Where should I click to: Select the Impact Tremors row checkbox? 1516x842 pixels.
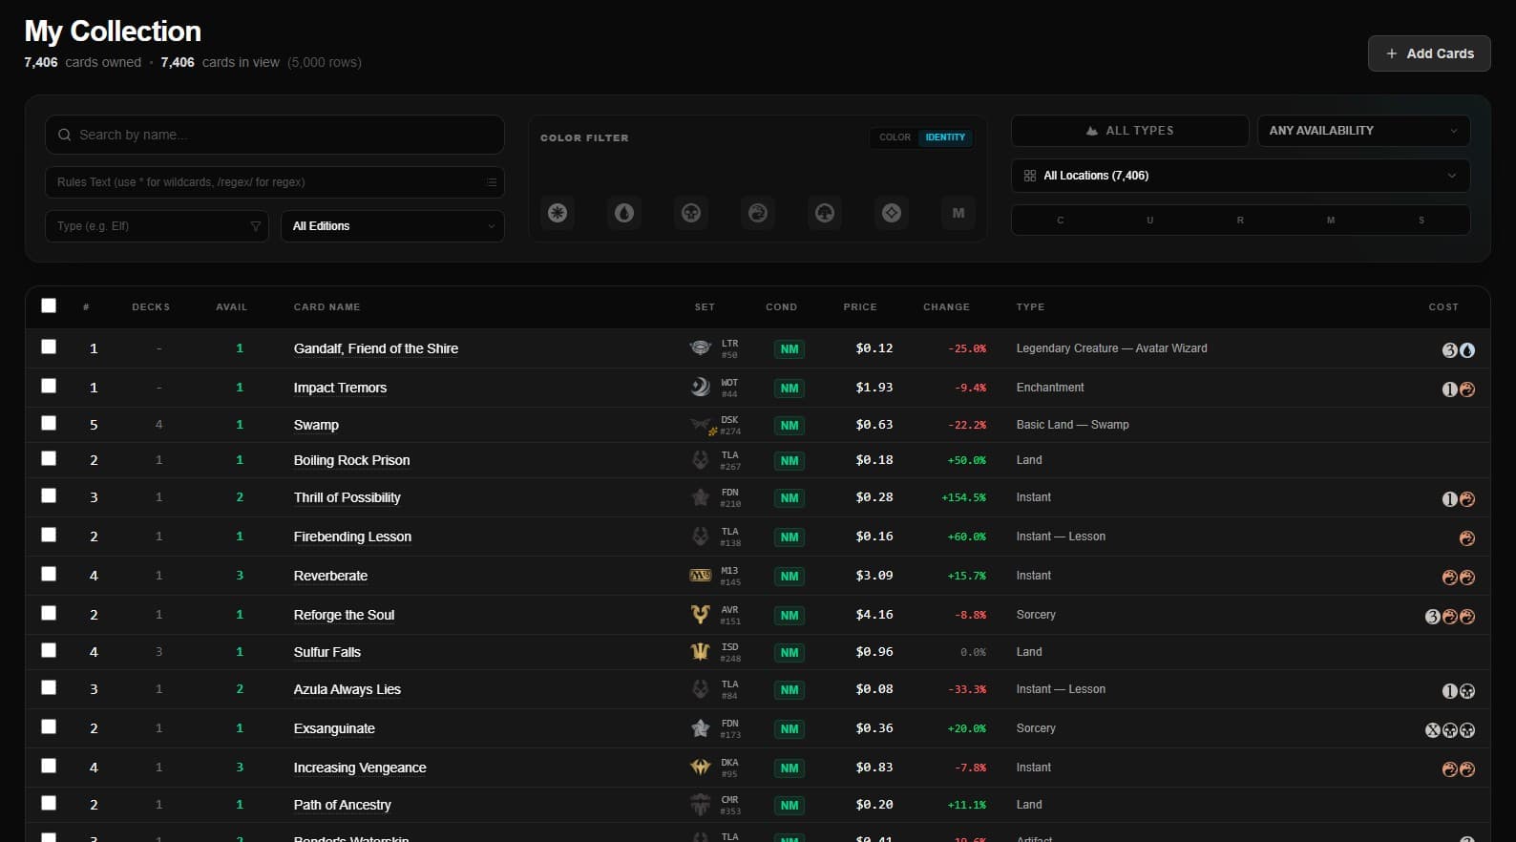[x=49, y=386]
